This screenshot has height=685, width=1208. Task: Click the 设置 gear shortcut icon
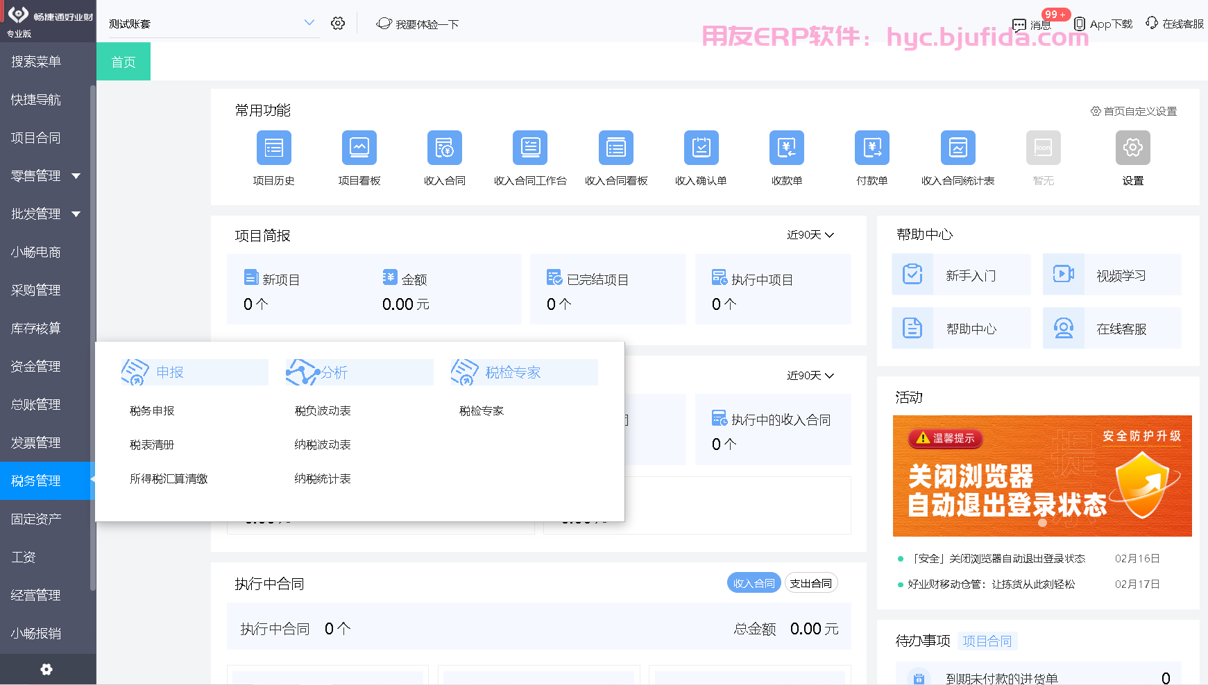click(1132, 148)
